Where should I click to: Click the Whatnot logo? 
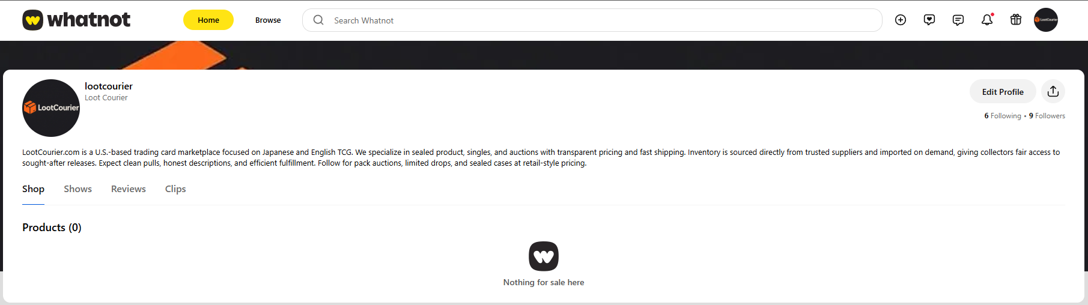click(76, 20)
